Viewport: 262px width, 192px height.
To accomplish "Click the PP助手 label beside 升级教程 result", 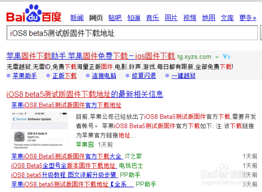I will coord(130,175).
